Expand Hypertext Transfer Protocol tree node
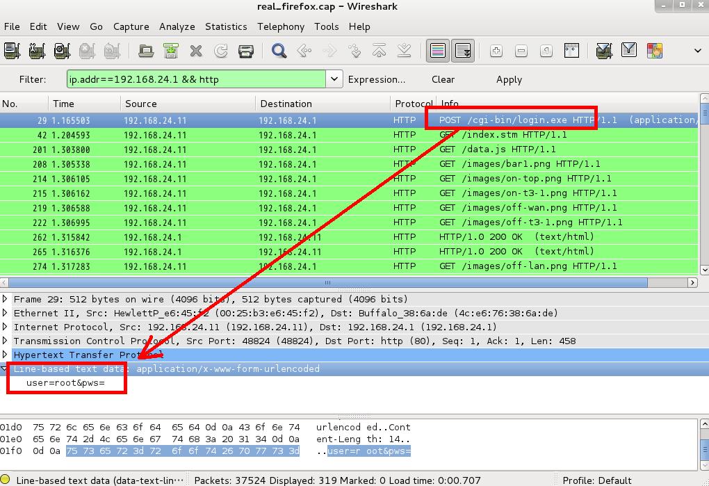The image size is (709, 486). click(5, 355)
